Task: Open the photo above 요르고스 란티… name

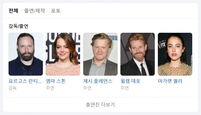Action: click(26, 54)
